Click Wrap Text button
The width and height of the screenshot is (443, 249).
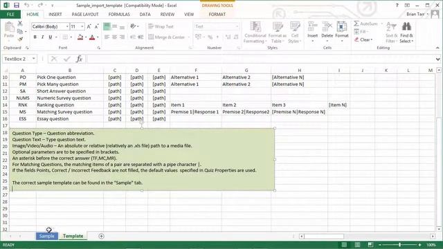tap(161, 26)
